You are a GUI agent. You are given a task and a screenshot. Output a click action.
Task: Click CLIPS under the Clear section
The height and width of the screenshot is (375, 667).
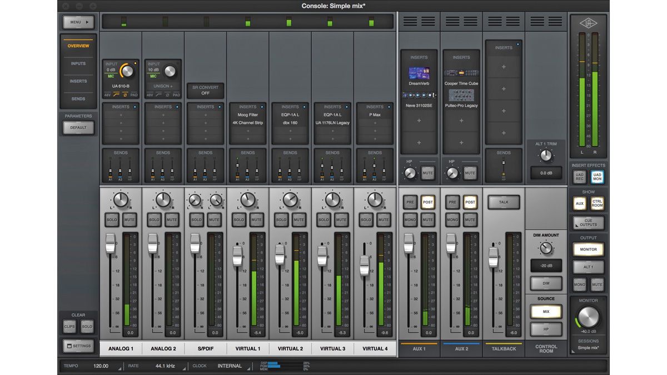tap(69, 326)
